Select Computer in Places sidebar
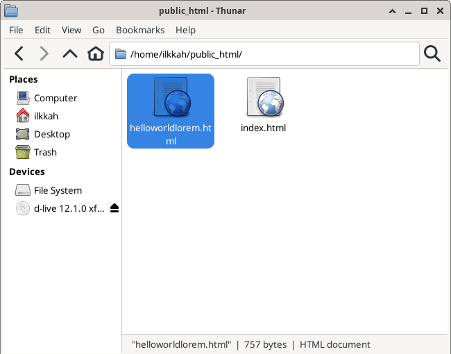Image resolution: width=451 pixels, height=354 pixels. [x=55, y=98]
